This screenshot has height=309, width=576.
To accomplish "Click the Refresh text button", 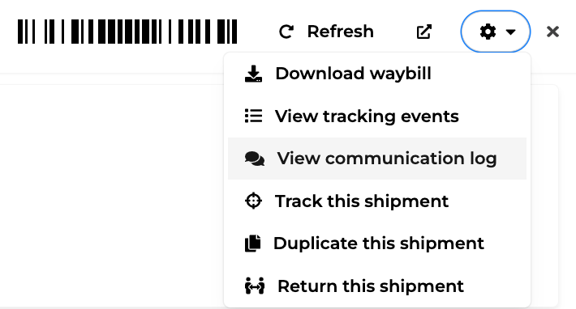I will pos(340,32).
